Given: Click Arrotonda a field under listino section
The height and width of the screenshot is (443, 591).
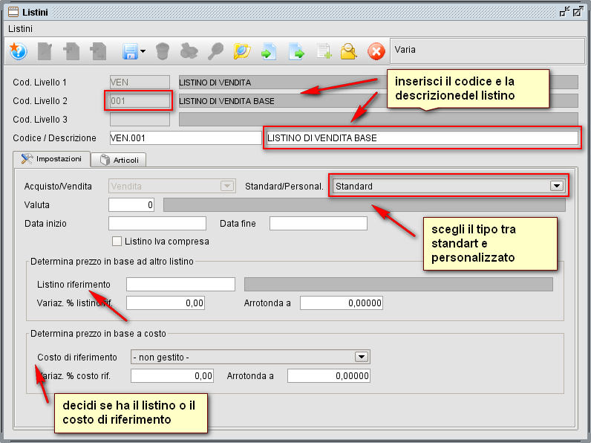Looking at the screenshot, I should 342,303.
